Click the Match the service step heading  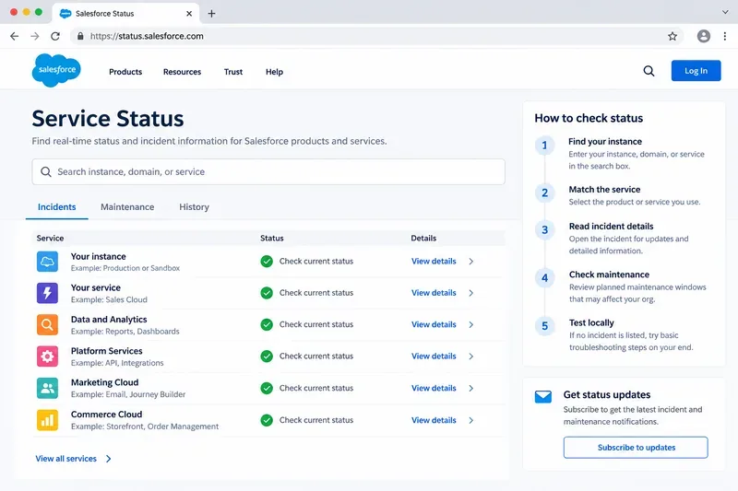point(605,190)
